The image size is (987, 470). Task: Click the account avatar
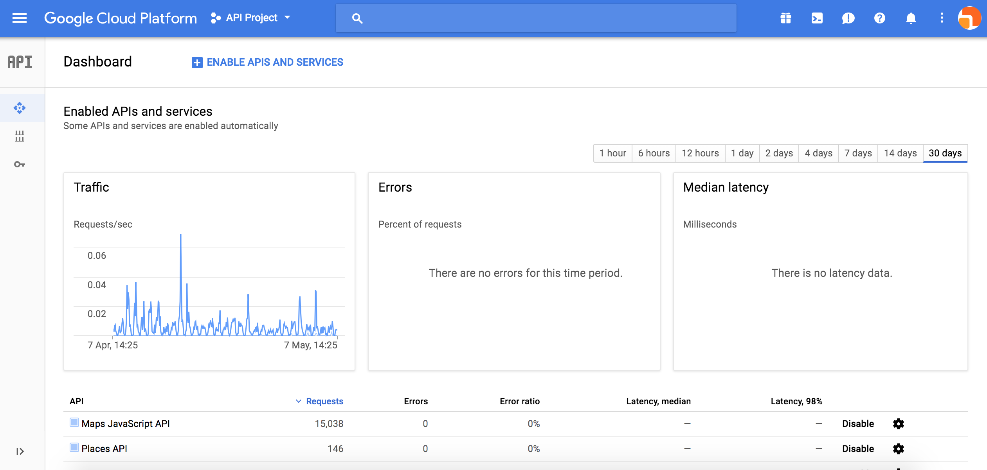[969, 18]
